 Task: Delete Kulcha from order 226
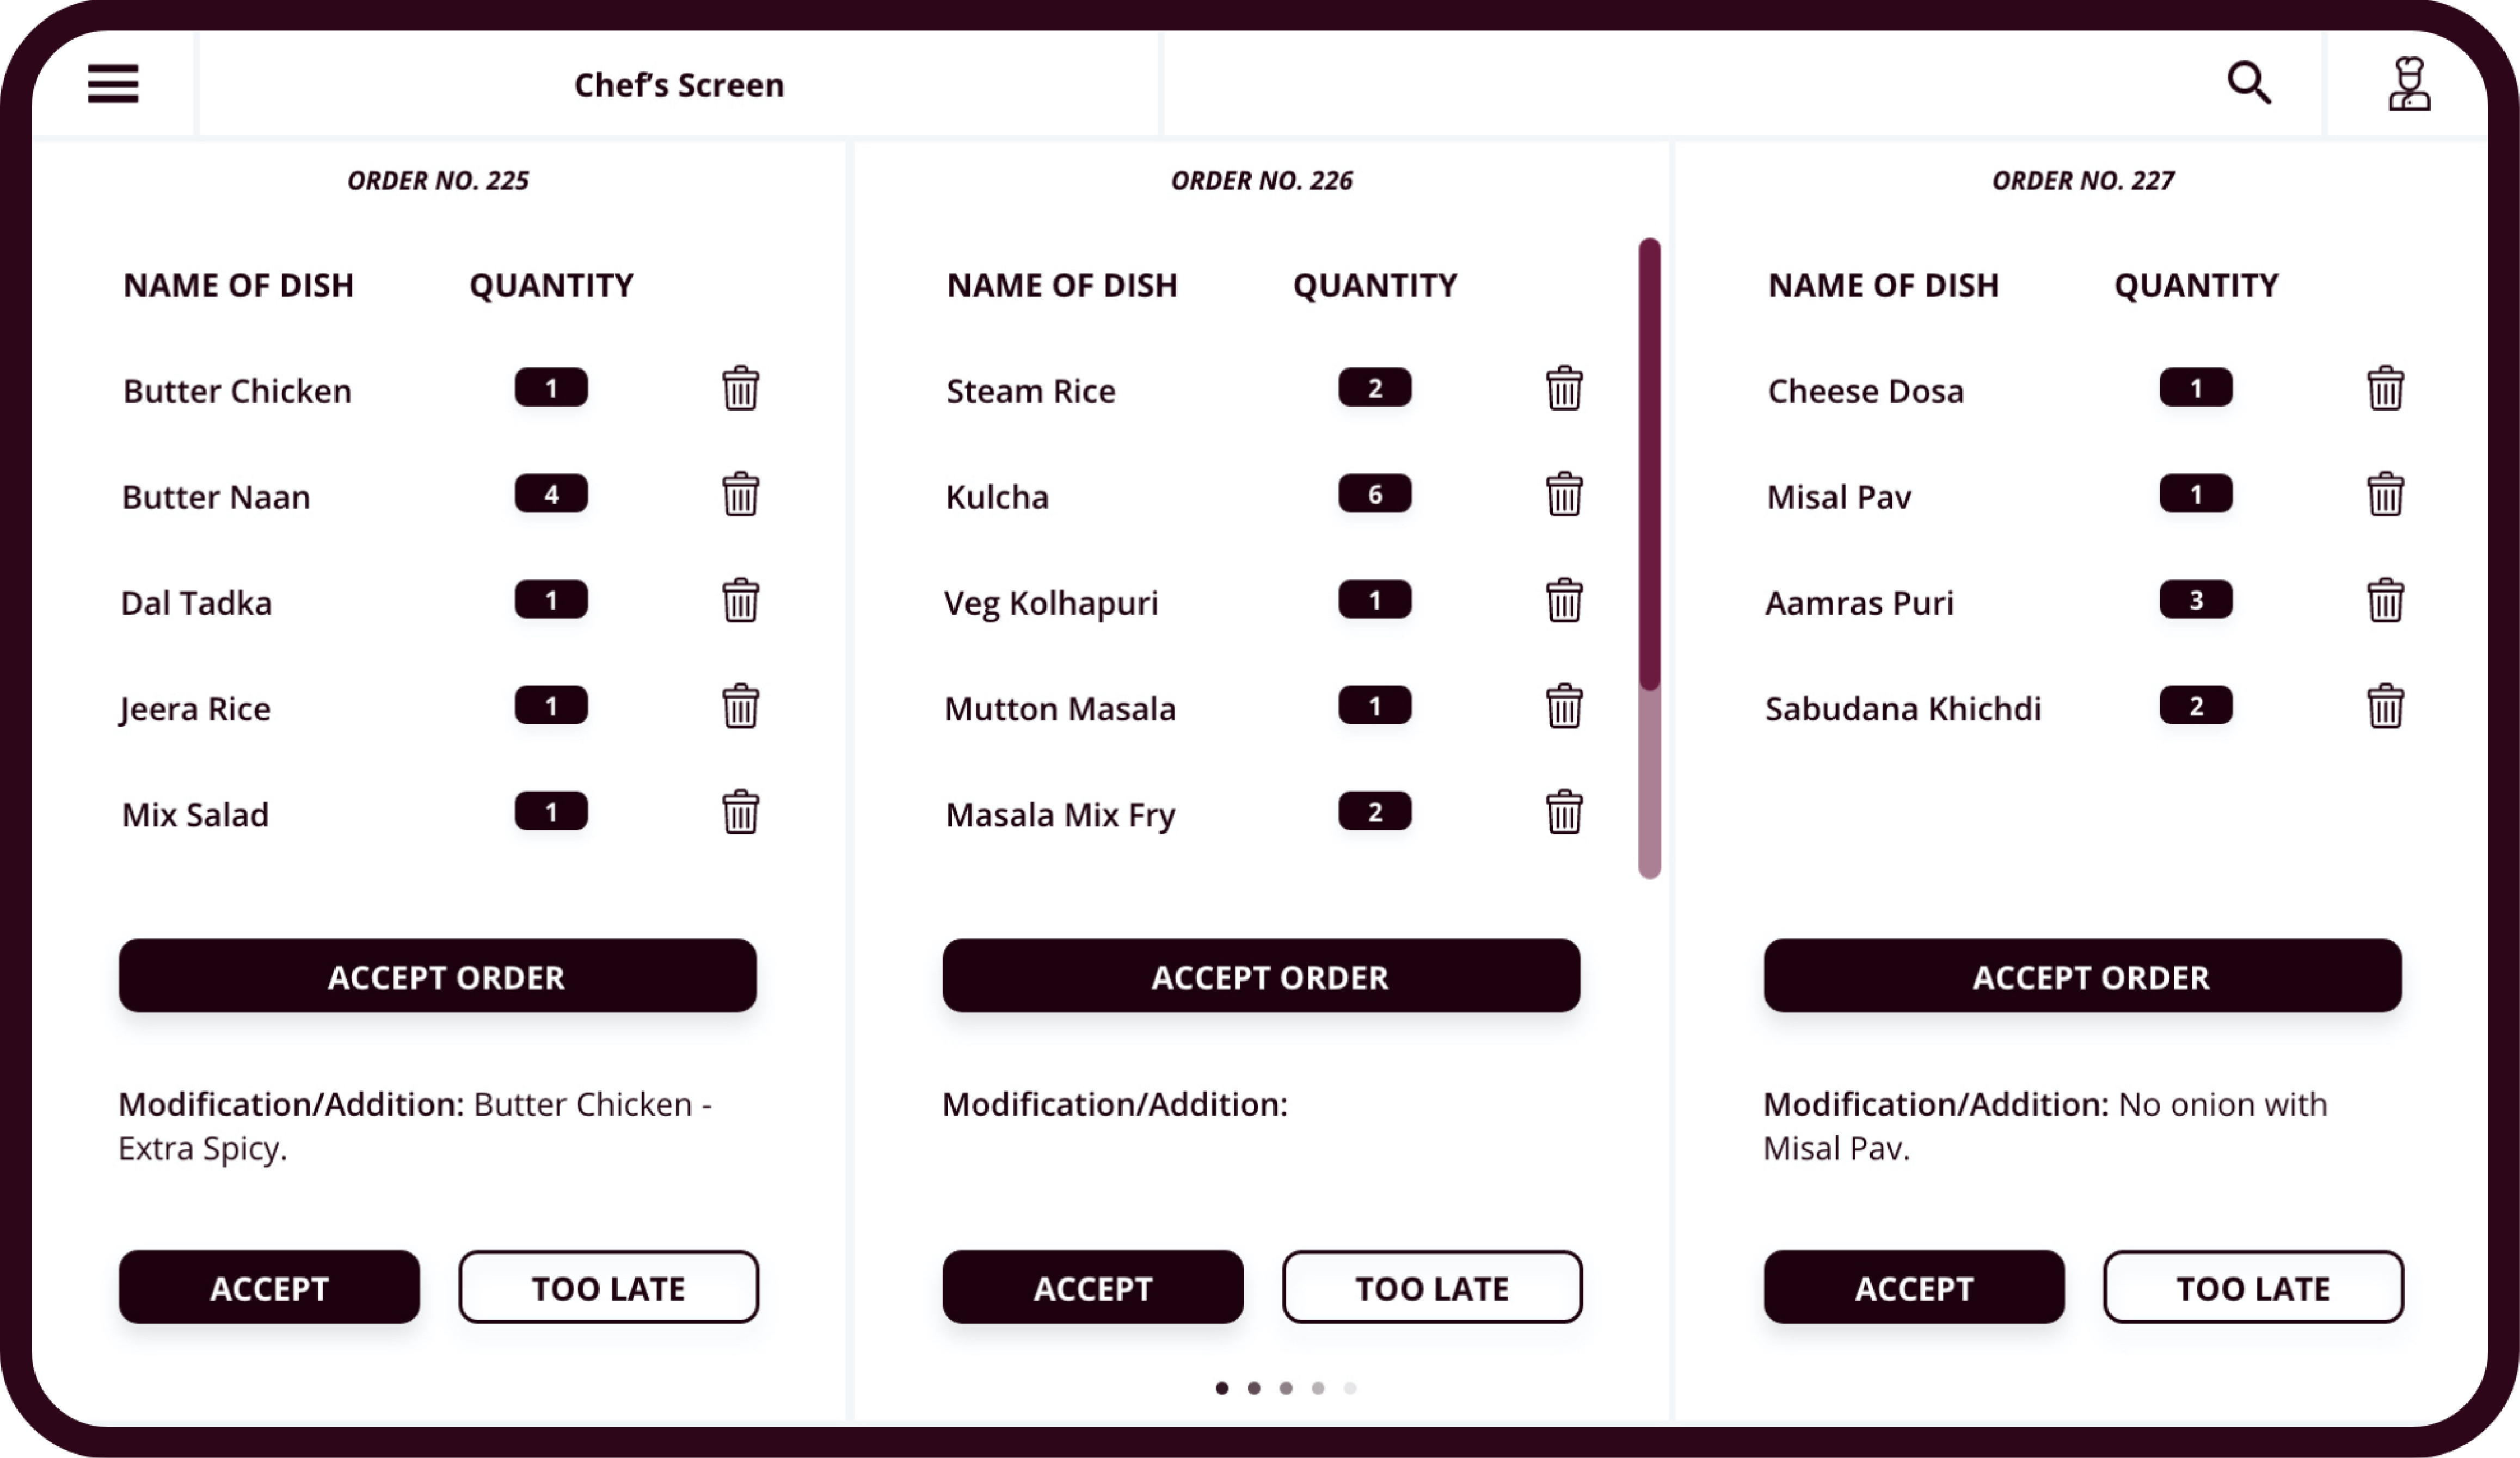pos(1564,493)
